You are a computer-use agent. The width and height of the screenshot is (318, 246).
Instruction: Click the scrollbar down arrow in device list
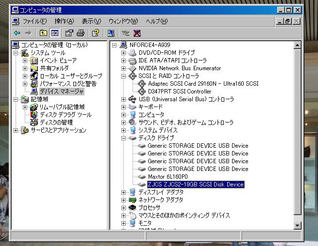click(297, 225)
